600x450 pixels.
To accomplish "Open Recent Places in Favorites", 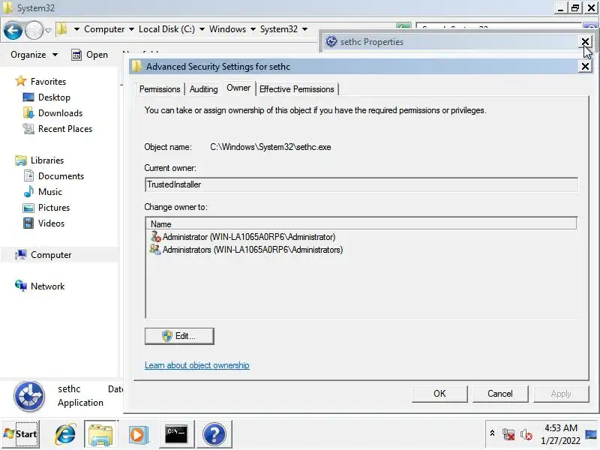I will point(65,128).
